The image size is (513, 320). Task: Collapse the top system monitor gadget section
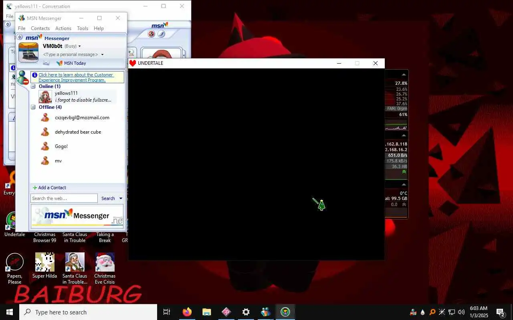point(404,74)
